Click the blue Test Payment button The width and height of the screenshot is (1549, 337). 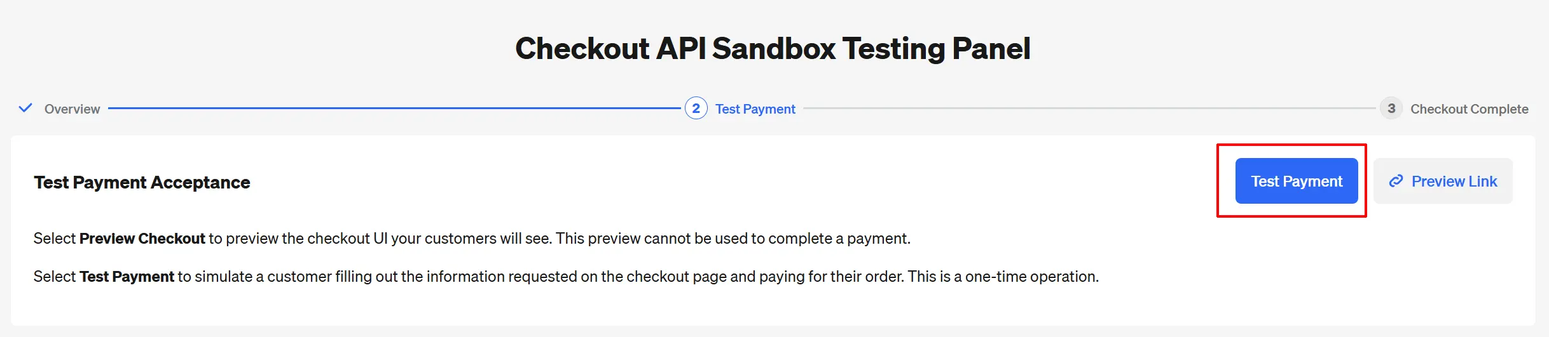(1297, 181)
